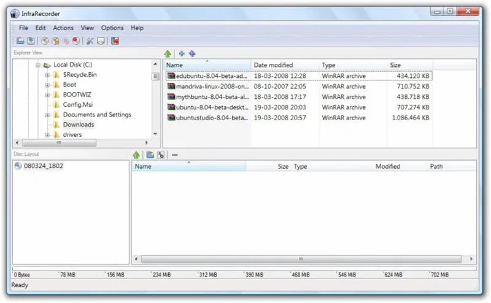Viewport: 491px width, 303px height.
Task: Select the drivers folder label
Action: (x=72, y=134)
